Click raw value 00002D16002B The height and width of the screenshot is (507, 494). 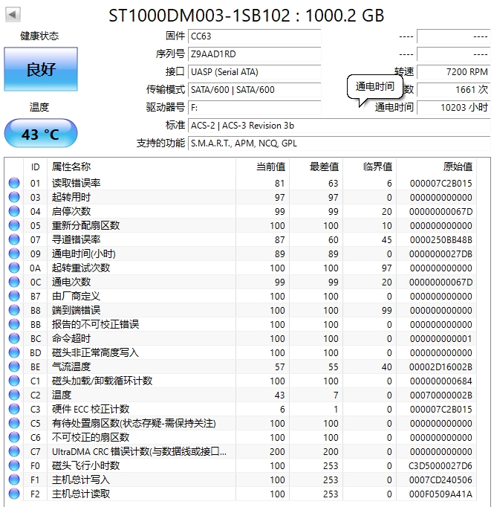coord(441,367)
